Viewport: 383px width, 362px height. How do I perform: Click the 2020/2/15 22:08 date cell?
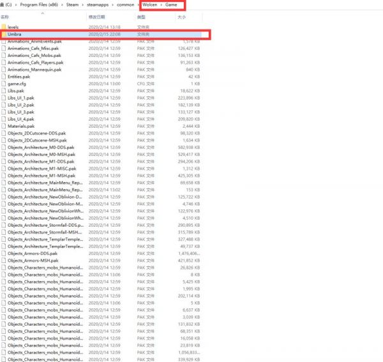coord(104,34)
